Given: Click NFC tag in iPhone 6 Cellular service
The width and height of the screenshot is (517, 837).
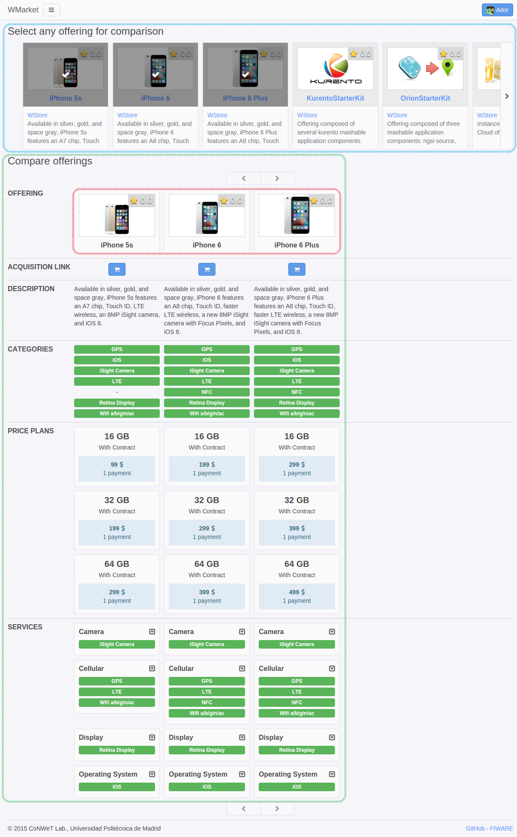Looking at the screenshot, I should [207, 703].
